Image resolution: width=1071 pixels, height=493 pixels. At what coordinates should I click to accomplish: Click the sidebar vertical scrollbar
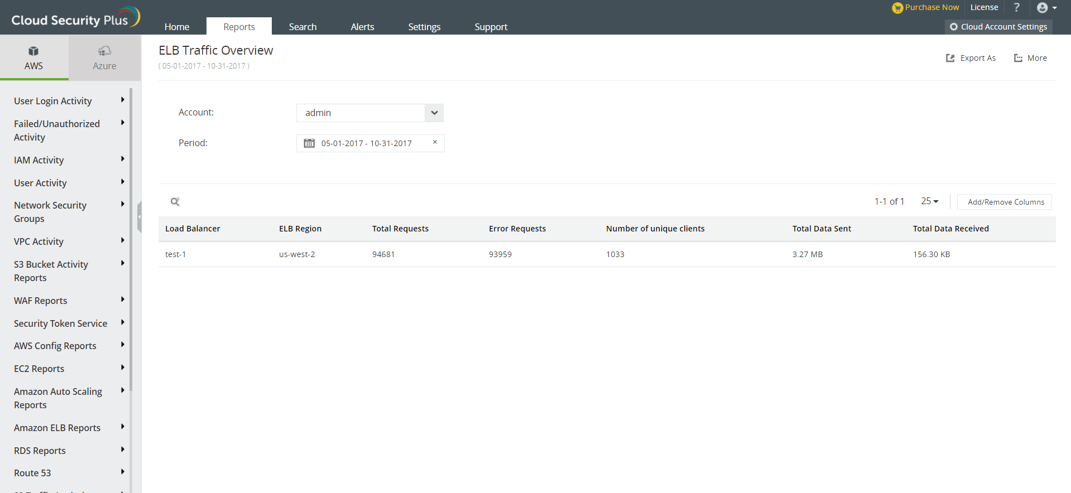131,240
